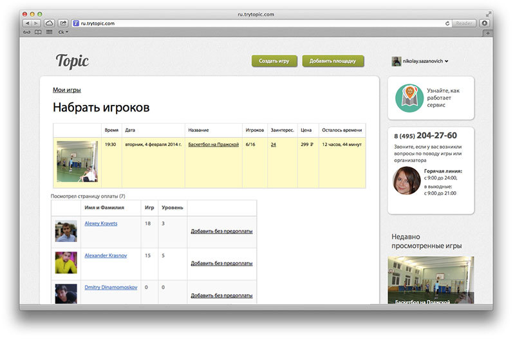The height and width of the screenshot is (343, 515).
Task: Open Top Sites grid icon
Action: pos(50,32)
